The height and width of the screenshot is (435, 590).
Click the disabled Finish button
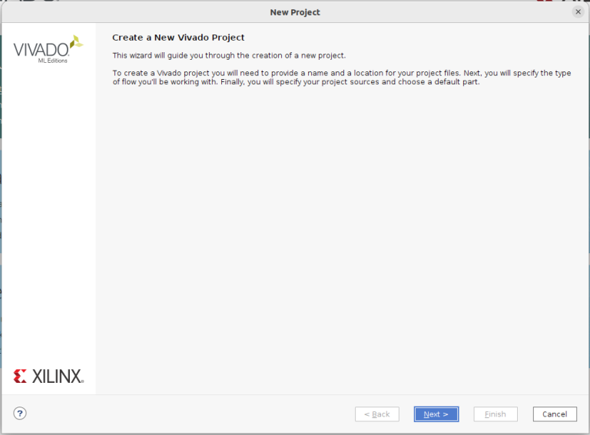click(x=495, y=414)
